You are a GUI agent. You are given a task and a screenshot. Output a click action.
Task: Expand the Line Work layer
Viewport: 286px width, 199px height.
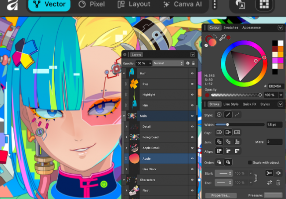coord(126,169)
